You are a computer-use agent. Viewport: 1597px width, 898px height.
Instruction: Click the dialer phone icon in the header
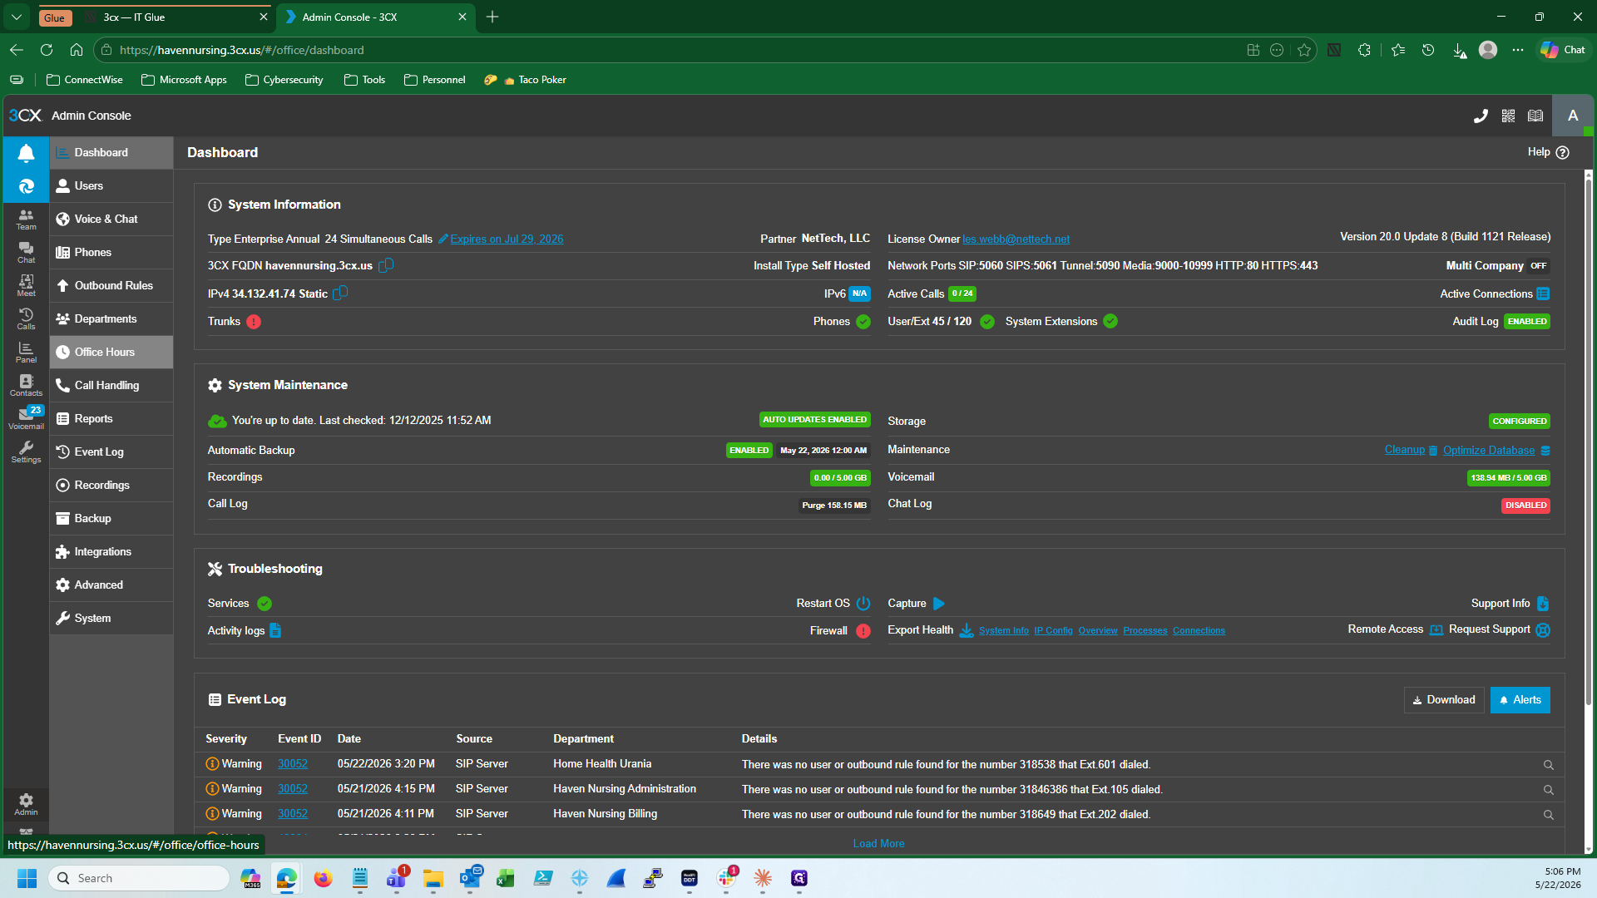(1481, 116)
